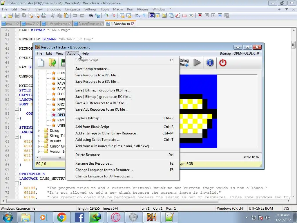Click Resource Hacker red power exit icon
The width and height of the screenshot is (297, 223).
[x=223, y=63]
